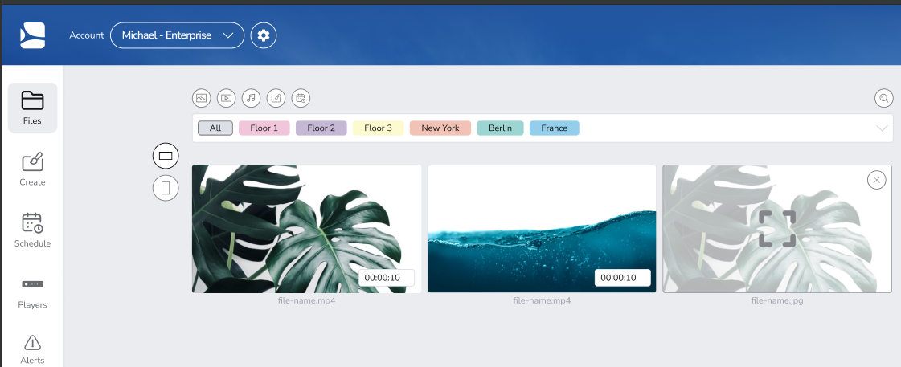Edit the duration field on leaf video
Viewport: 901px width, 367px height.
[x=387, y=278]
